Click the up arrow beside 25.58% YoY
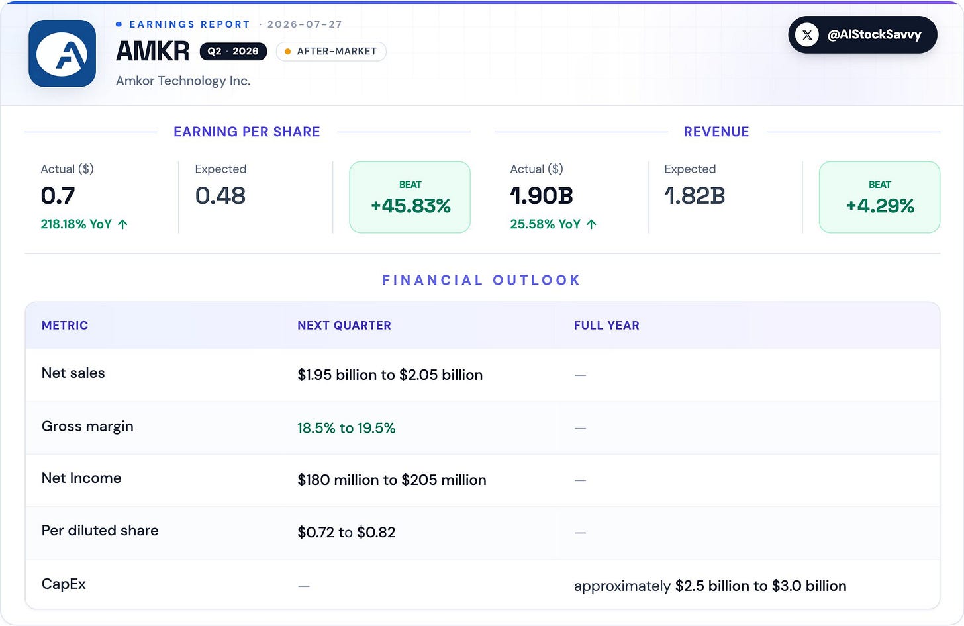 pos(591,224)
